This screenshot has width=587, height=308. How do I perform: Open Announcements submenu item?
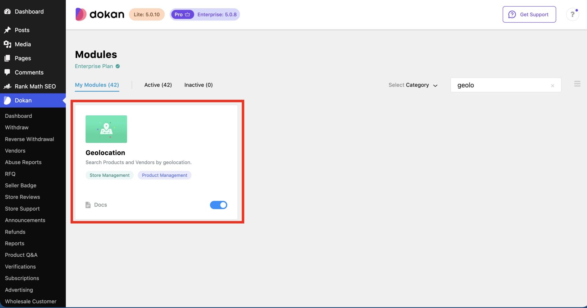click(x=25, y=221)
